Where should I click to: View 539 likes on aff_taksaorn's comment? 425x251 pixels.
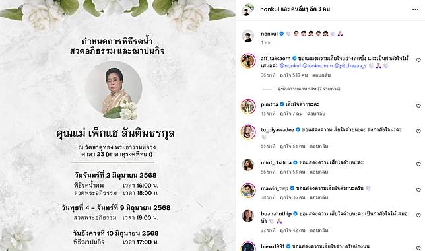click(x=294, y=75)
